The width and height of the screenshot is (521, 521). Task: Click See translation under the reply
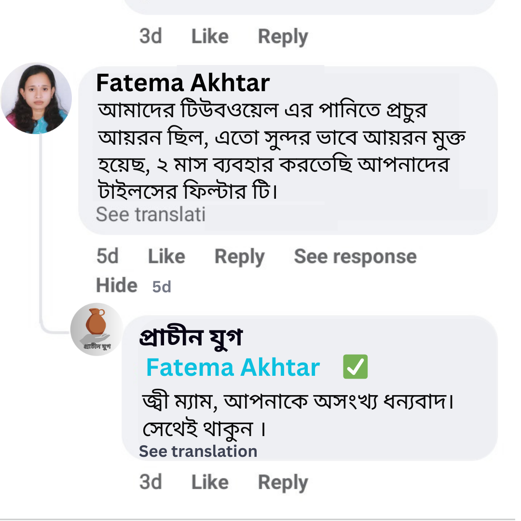tap(198, 451)
